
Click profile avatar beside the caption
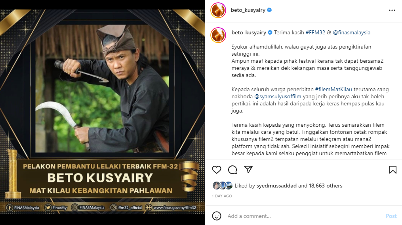click(218, 35)
